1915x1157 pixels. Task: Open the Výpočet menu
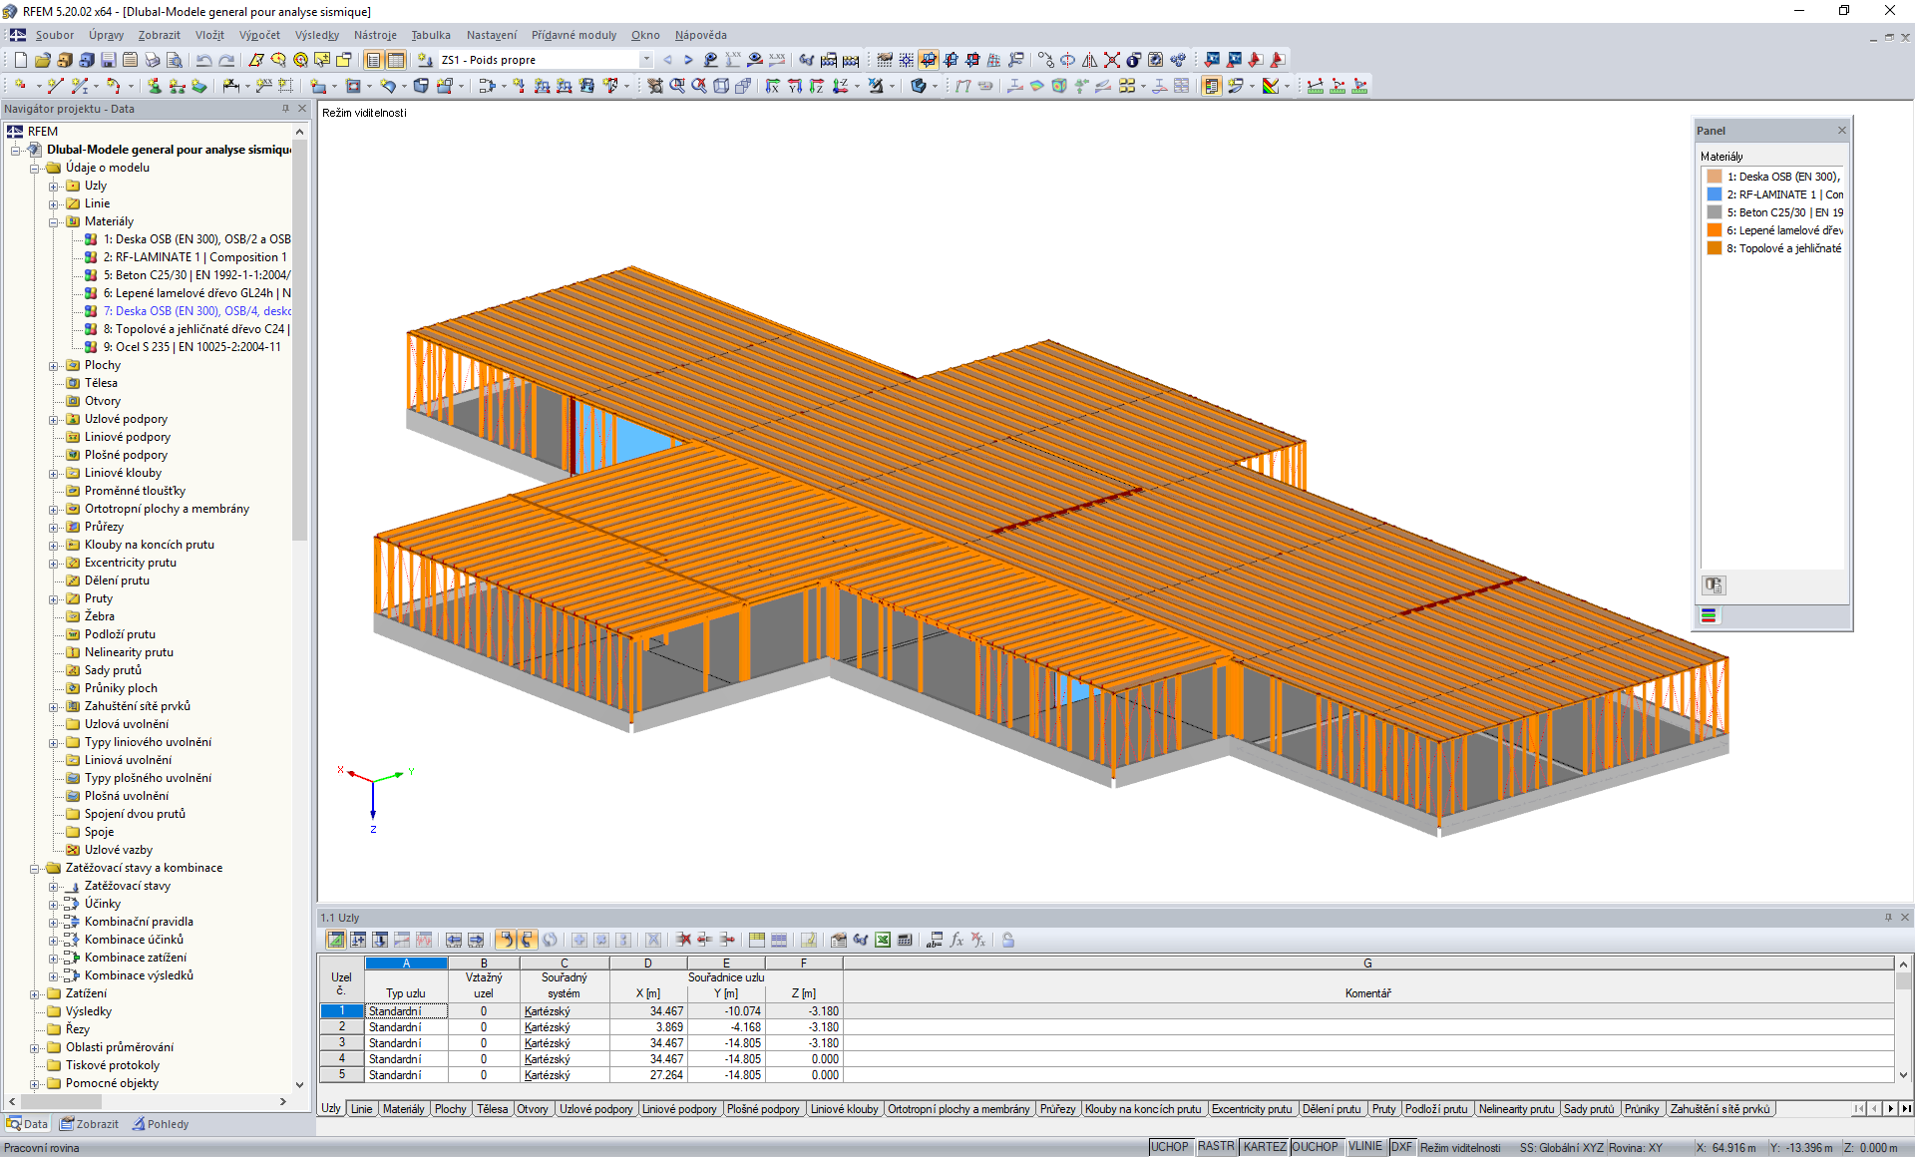(x=261, y=35)
